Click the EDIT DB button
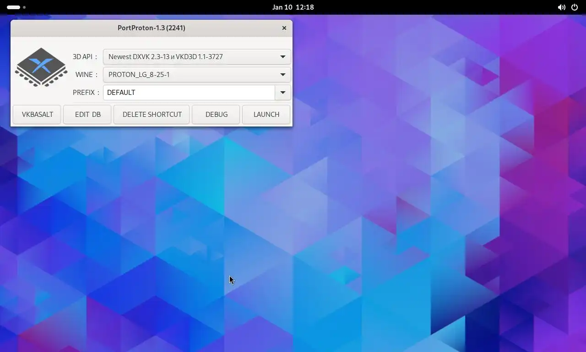Screen dimensions: 586x352 [87, 115]
